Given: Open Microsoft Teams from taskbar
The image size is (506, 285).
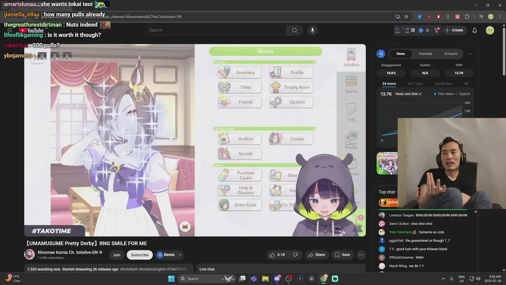Looking at the screenshot, I should coord(254,279).
